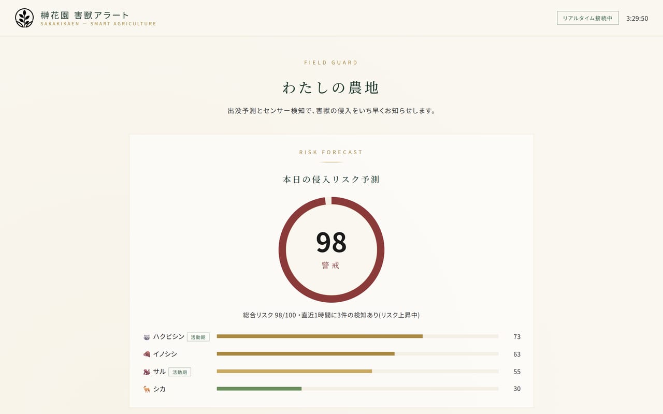Viewport: 663px width, 414px height.
Task: Click the 活動期 badge next to サル
Action: [180, 372]
